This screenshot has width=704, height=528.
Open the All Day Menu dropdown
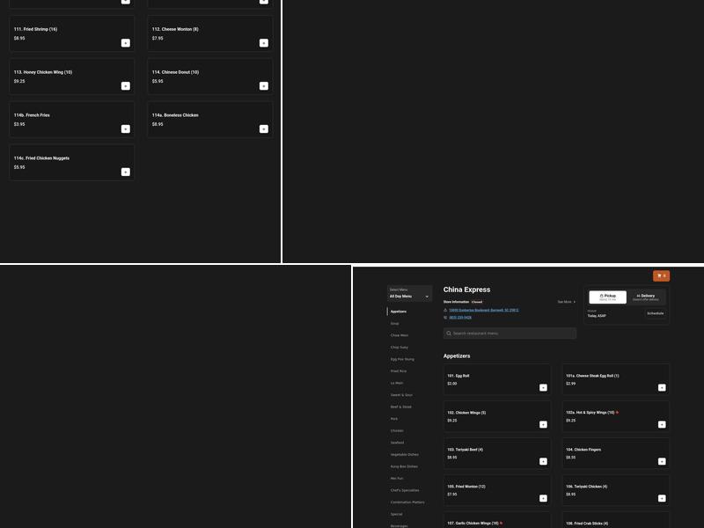[x=409, y=297]
